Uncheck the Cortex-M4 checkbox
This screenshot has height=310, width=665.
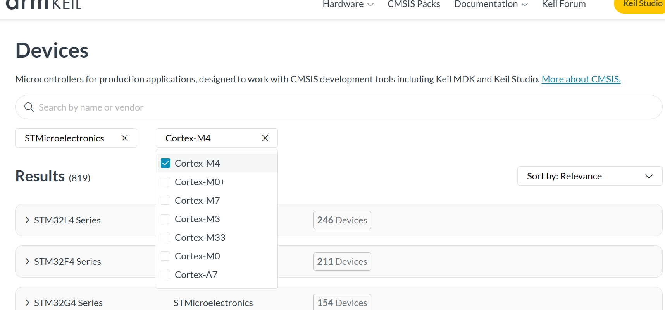(165, 163)
